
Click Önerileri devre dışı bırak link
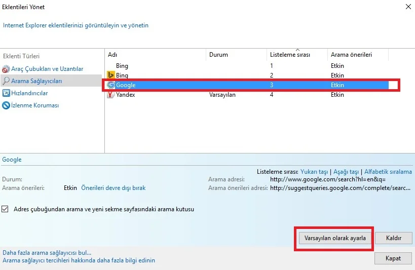[113, 188]
